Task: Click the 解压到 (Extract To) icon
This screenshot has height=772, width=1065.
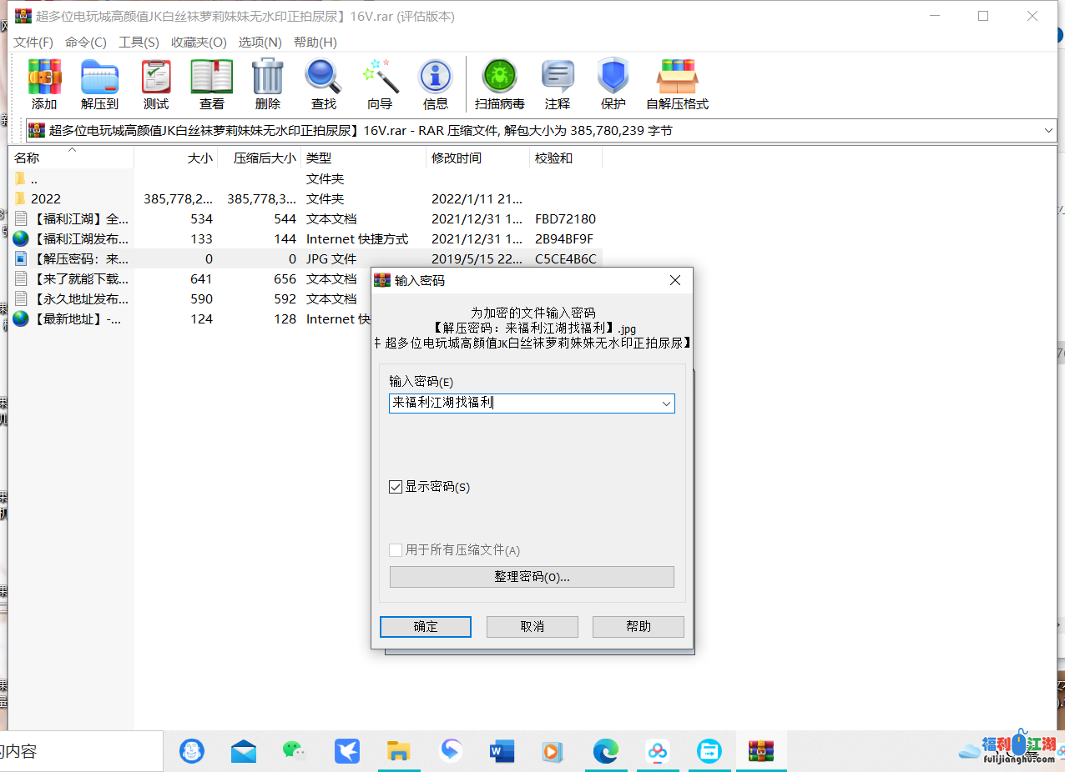Action: pos(99,83)
